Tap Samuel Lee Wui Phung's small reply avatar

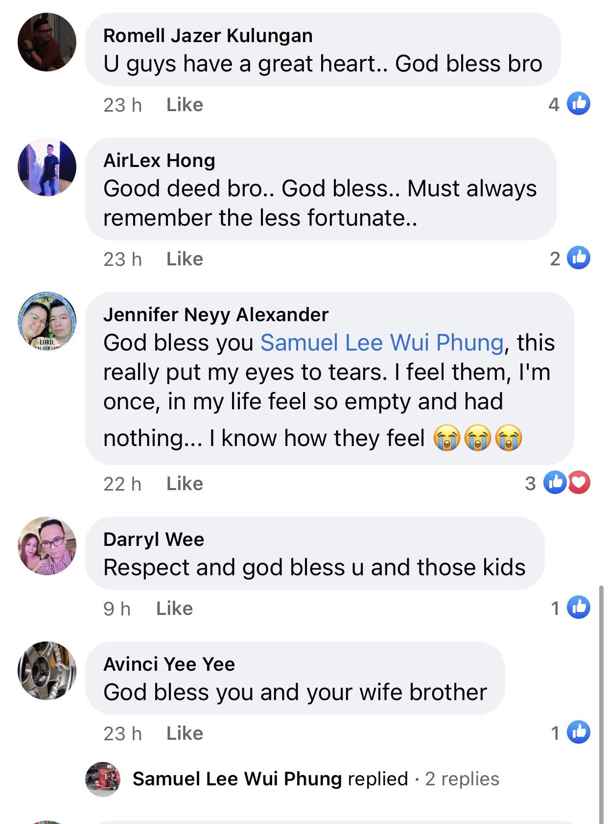pyautogui.click(x=103, y=779)
